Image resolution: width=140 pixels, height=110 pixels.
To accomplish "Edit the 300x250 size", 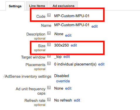I will [x=74, y=45].
